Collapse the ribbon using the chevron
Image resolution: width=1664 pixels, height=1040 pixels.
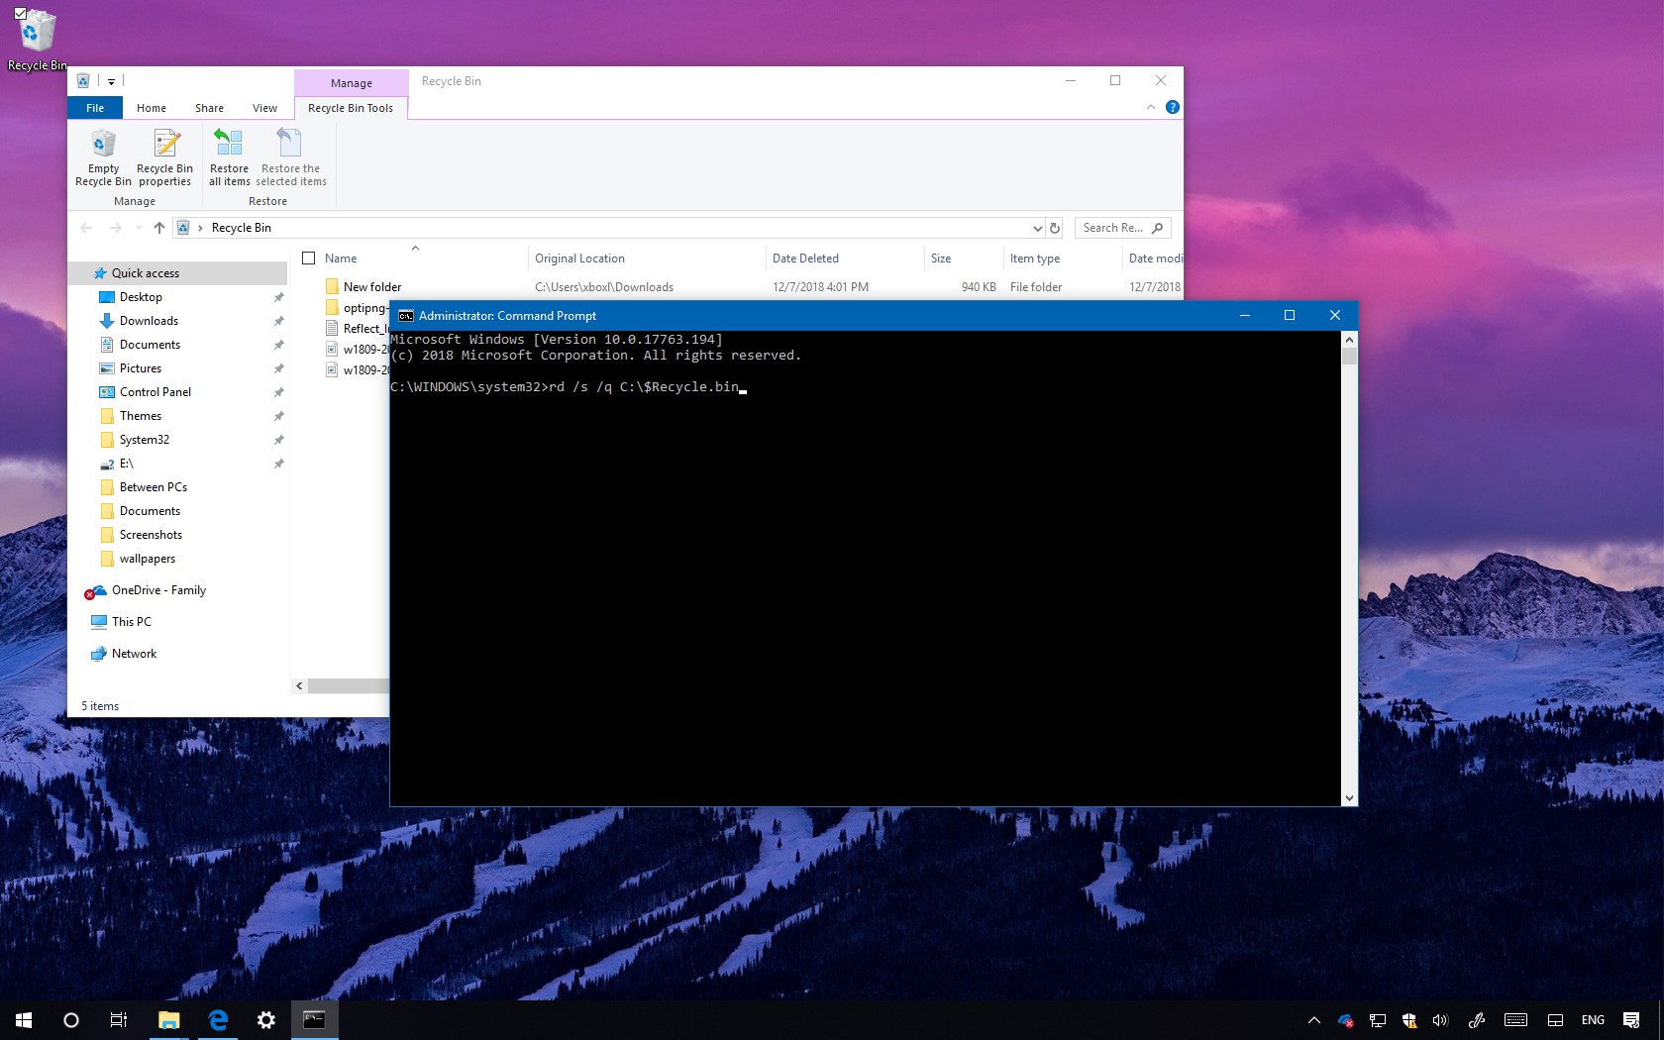tap(1148, 107)
